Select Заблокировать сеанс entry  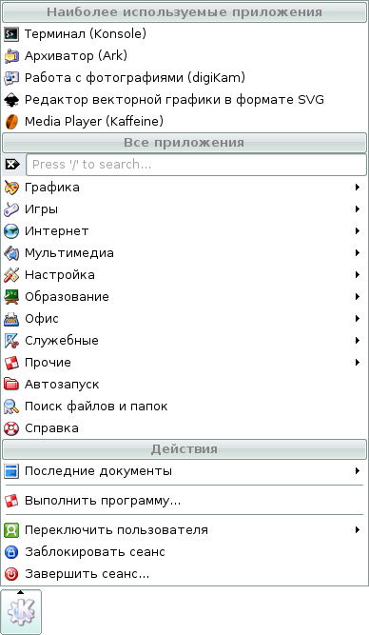tap(184, 552)
